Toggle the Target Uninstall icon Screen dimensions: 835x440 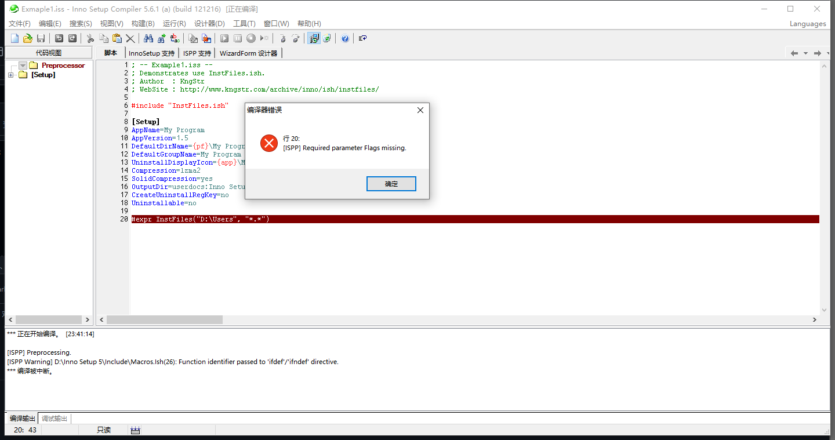point(328,38)
